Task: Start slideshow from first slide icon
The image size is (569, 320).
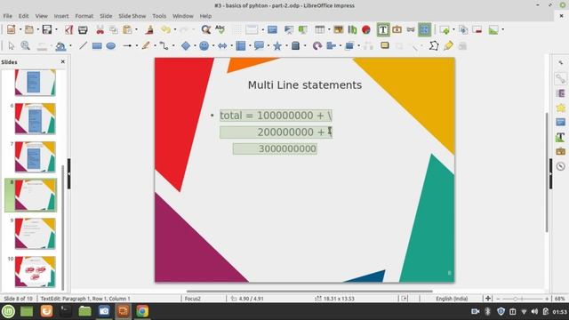Action: pyautogui.click(x=289, y=29)
